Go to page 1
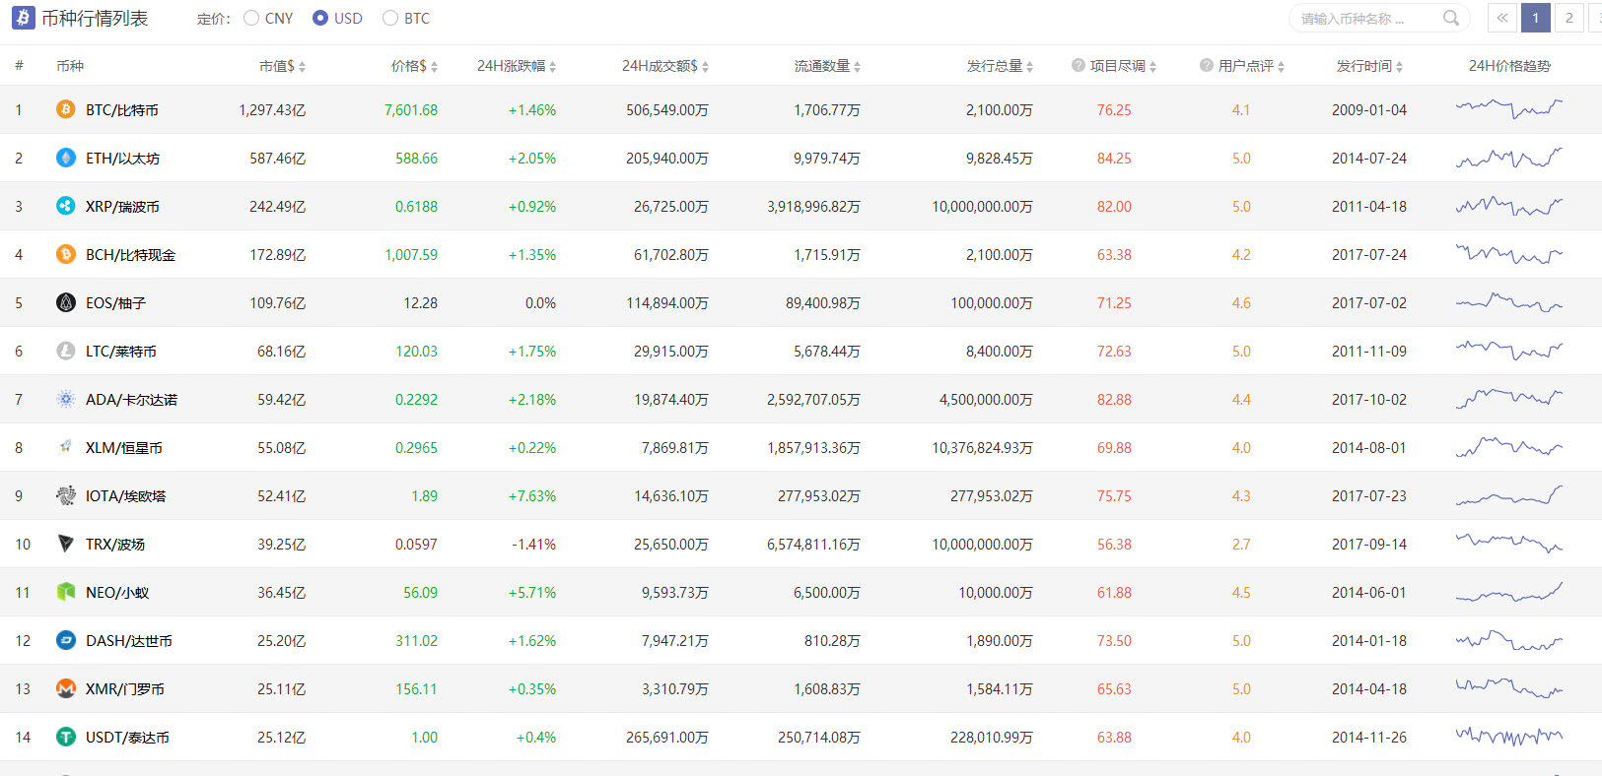Screen dimensions: 1602x776 [1535, 18]
